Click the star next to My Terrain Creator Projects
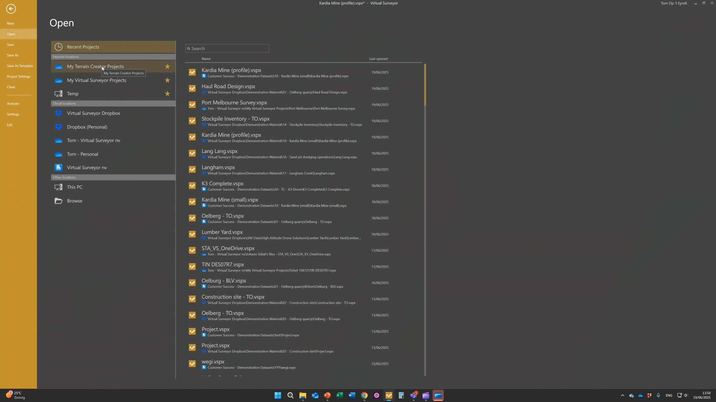Viewport: 716px width, 402px height. click(x=167, y=67)
